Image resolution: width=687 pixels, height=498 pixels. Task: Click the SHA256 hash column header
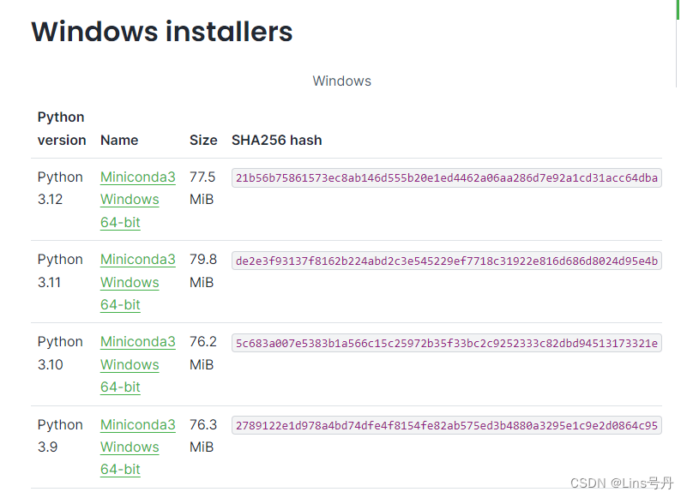tap(277, 141)
